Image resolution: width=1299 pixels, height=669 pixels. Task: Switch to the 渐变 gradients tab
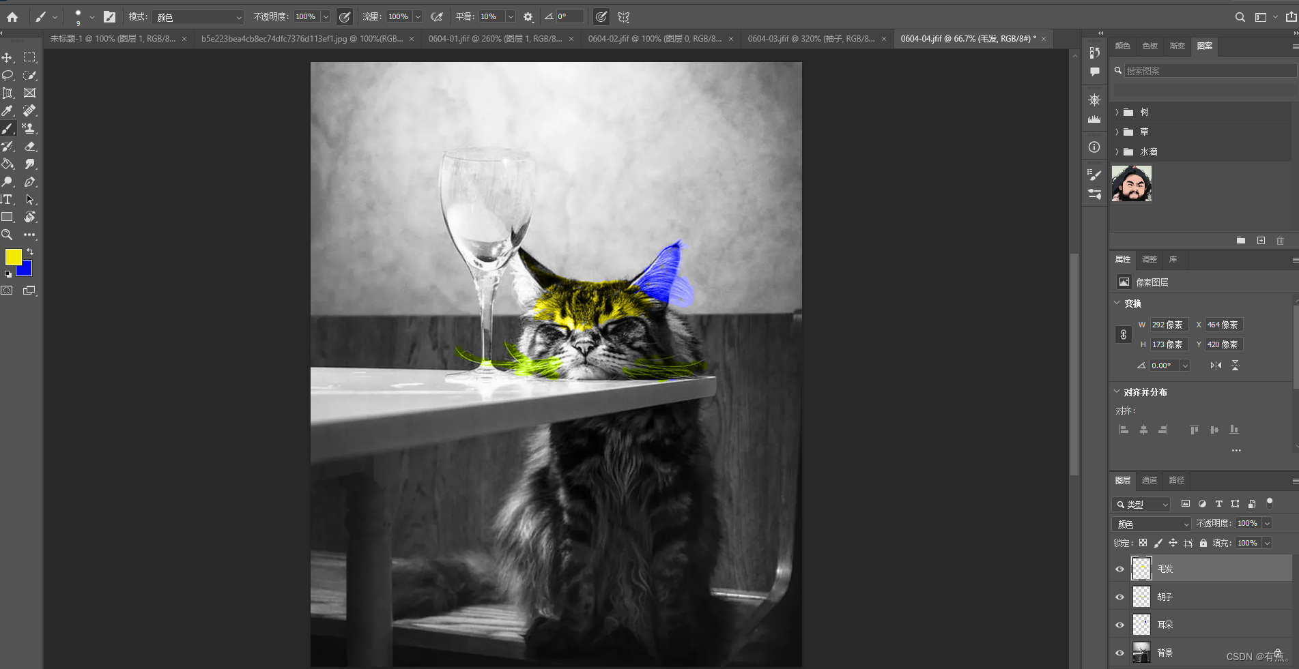click(x=1177, y=46)
